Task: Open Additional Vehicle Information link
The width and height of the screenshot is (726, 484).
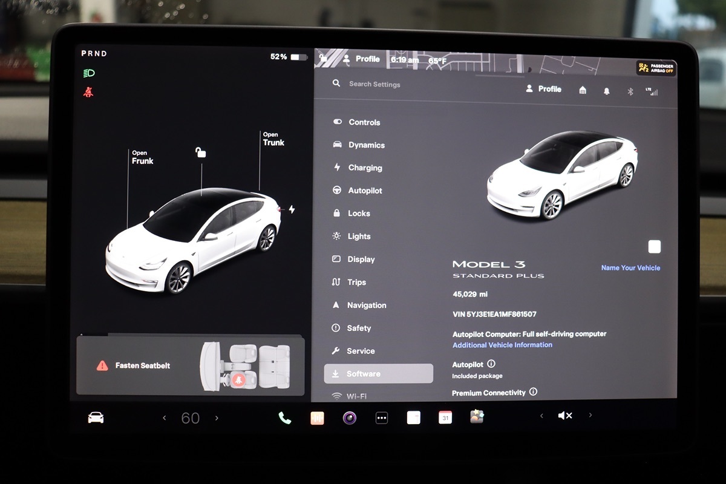Action: (x=502, y=345)
